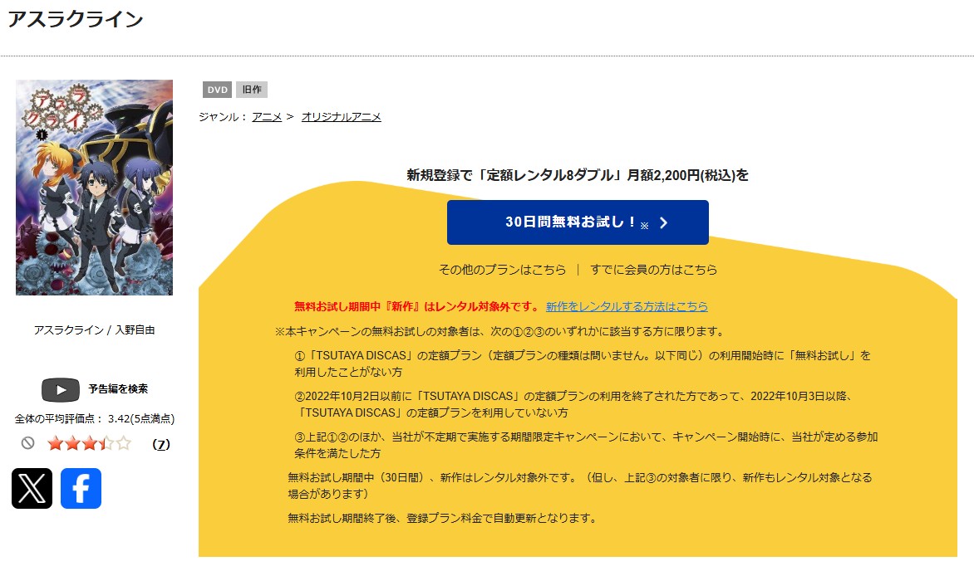Select すでに会員の方はこちら link
974x571 pixels.
pyautogui.click(x=653, y=270)
